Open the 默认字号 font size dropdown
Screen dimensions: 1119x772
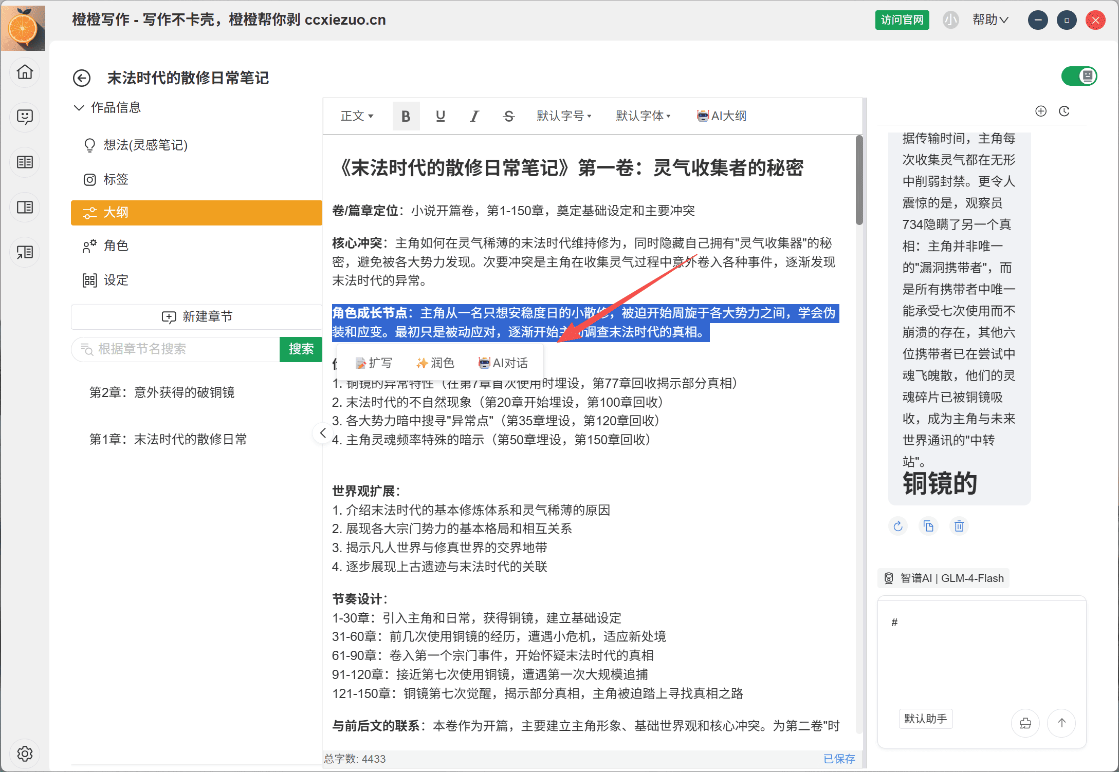(x=564, y=116)
